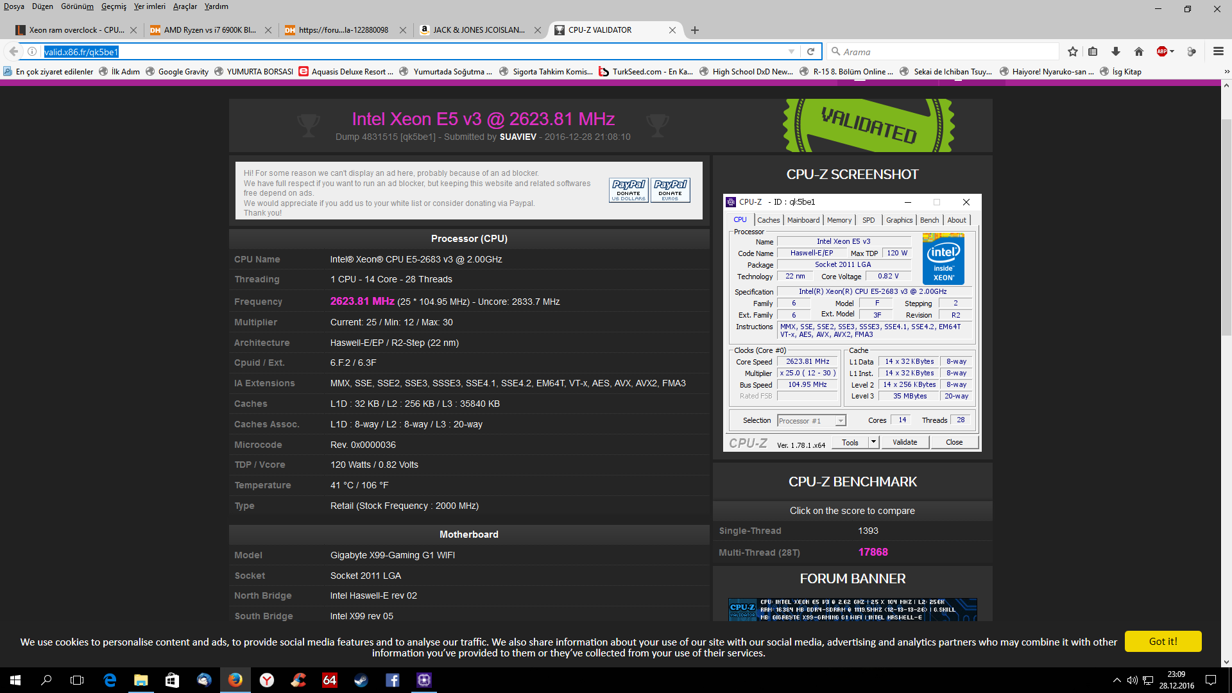The height and width of the screenshot is (693, 1232).
Task: Open the CPU-Z taskbar icon
Action: [x=424, y=680]
